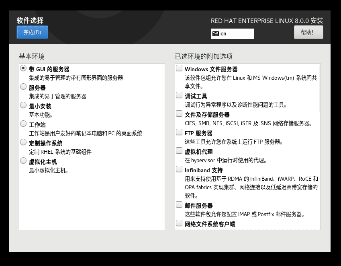Check the Infiniband 支持 add-on
Viewport: 341px width, 266px height.
point(179,169)
